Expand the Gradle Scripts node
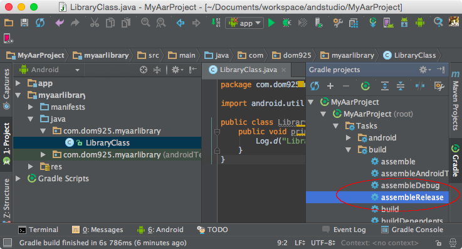This screenshot has height=249, width=462. click(18, 179)
